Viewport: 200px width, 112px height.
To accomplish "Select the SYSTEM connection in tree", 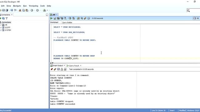I will (8, 30).
